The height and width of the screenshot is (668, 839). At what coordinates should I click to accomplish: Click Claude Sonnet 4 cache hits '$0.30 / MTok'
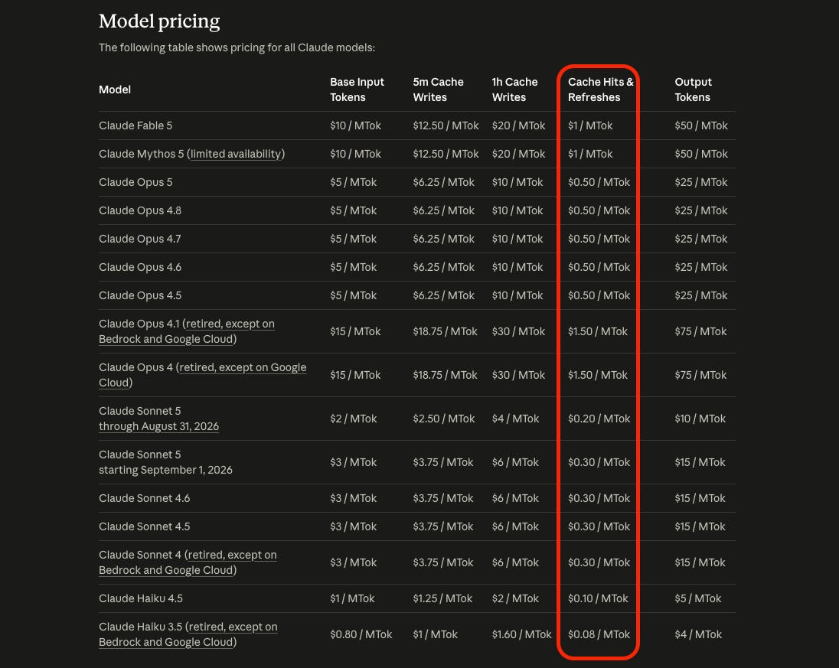point(599,562)
